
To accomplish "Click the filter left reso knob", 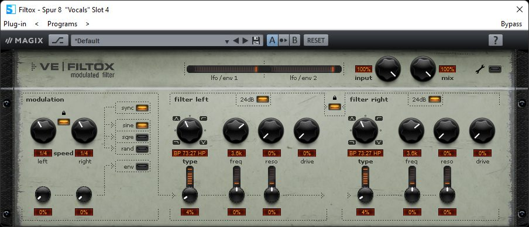I will coord(271,131).
